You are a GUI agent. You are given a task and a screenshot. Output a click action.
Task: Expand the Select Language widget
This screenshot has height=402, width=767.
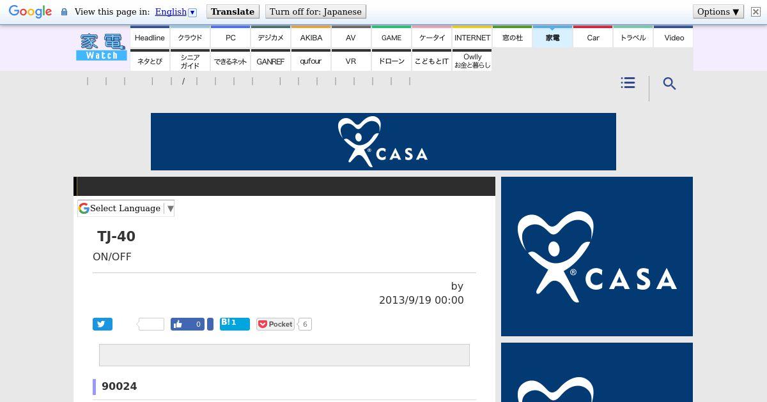pyautogui.click(x=126, y=208)
